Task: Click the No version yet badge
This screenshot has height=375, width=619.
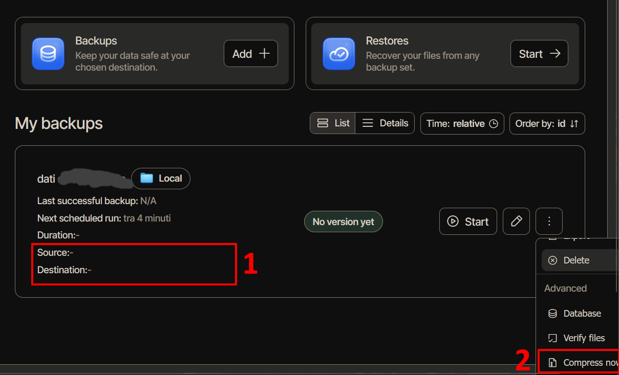Action: (x=343, y=222)
